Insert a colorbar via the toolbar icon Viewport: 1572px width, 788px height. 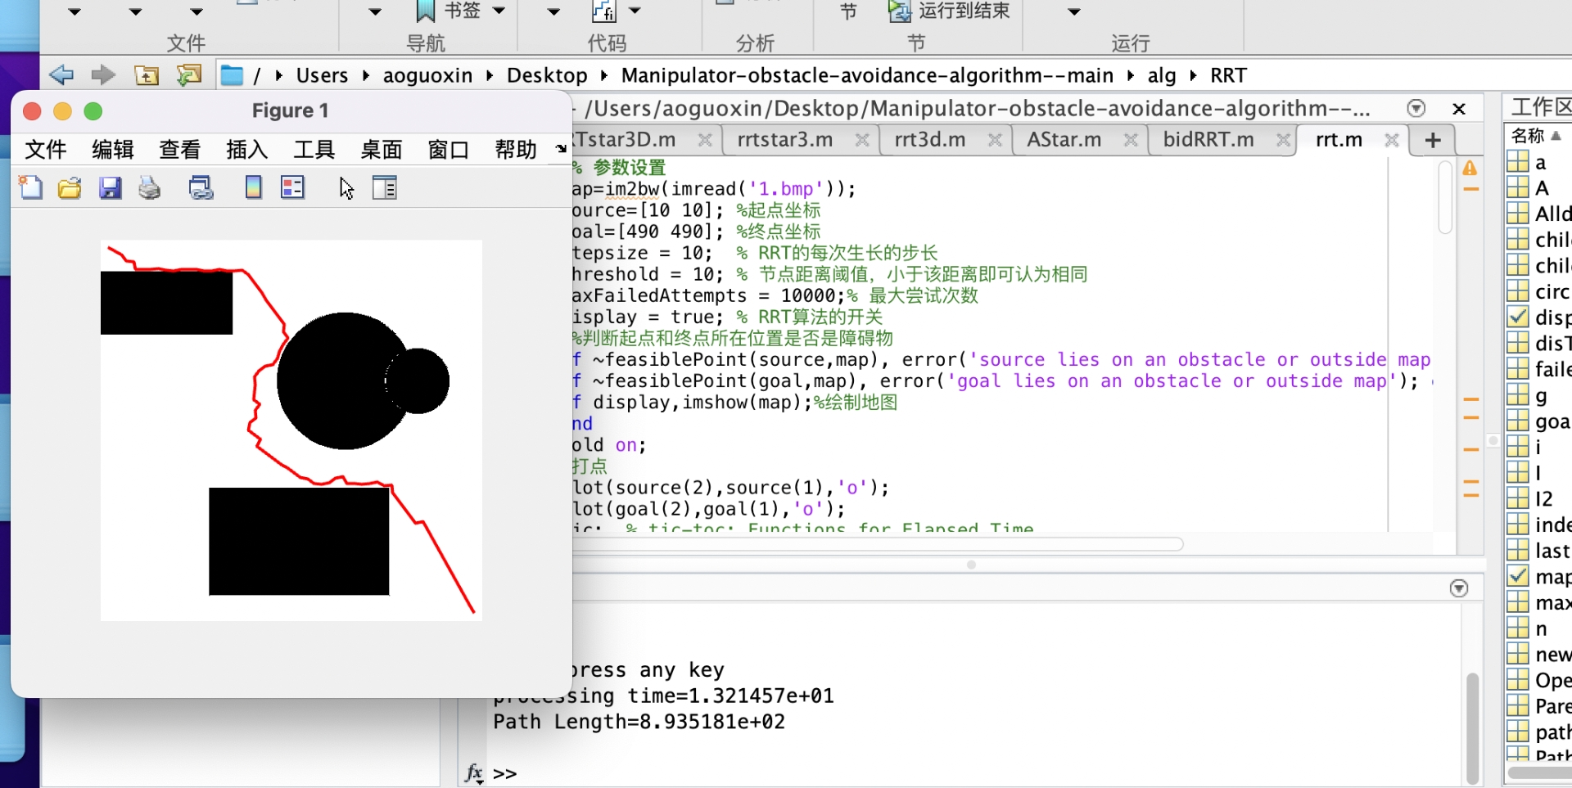[x=254, y=188]
